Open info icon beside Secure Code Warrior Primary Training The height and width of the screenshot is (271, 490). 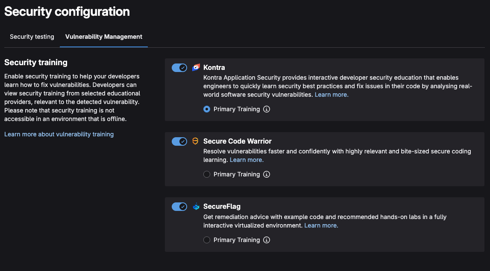tap(267, 174)
